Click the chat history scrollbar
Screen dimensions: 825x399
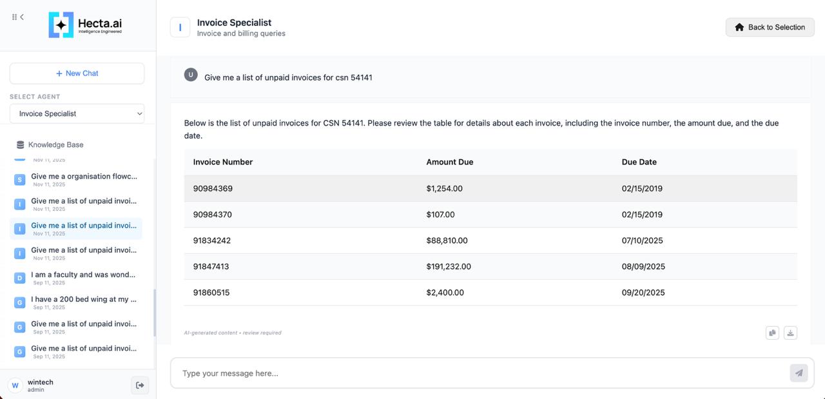[154, 313]
